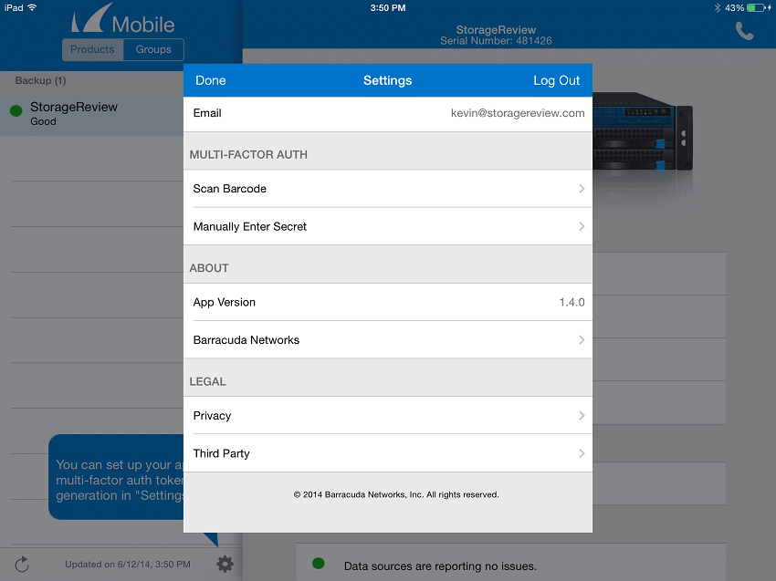776x581 pixels.
Task: Tap the green data sources status dot
Action: (319, 563)
